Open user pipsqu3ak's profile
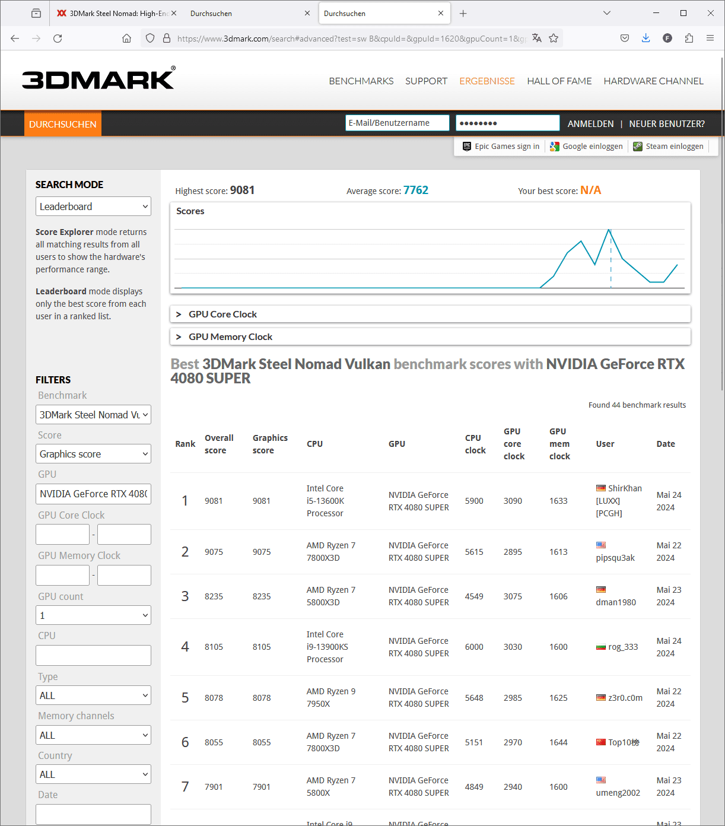Viewport: 725px width, 826px height. click(x=615, y=558)
